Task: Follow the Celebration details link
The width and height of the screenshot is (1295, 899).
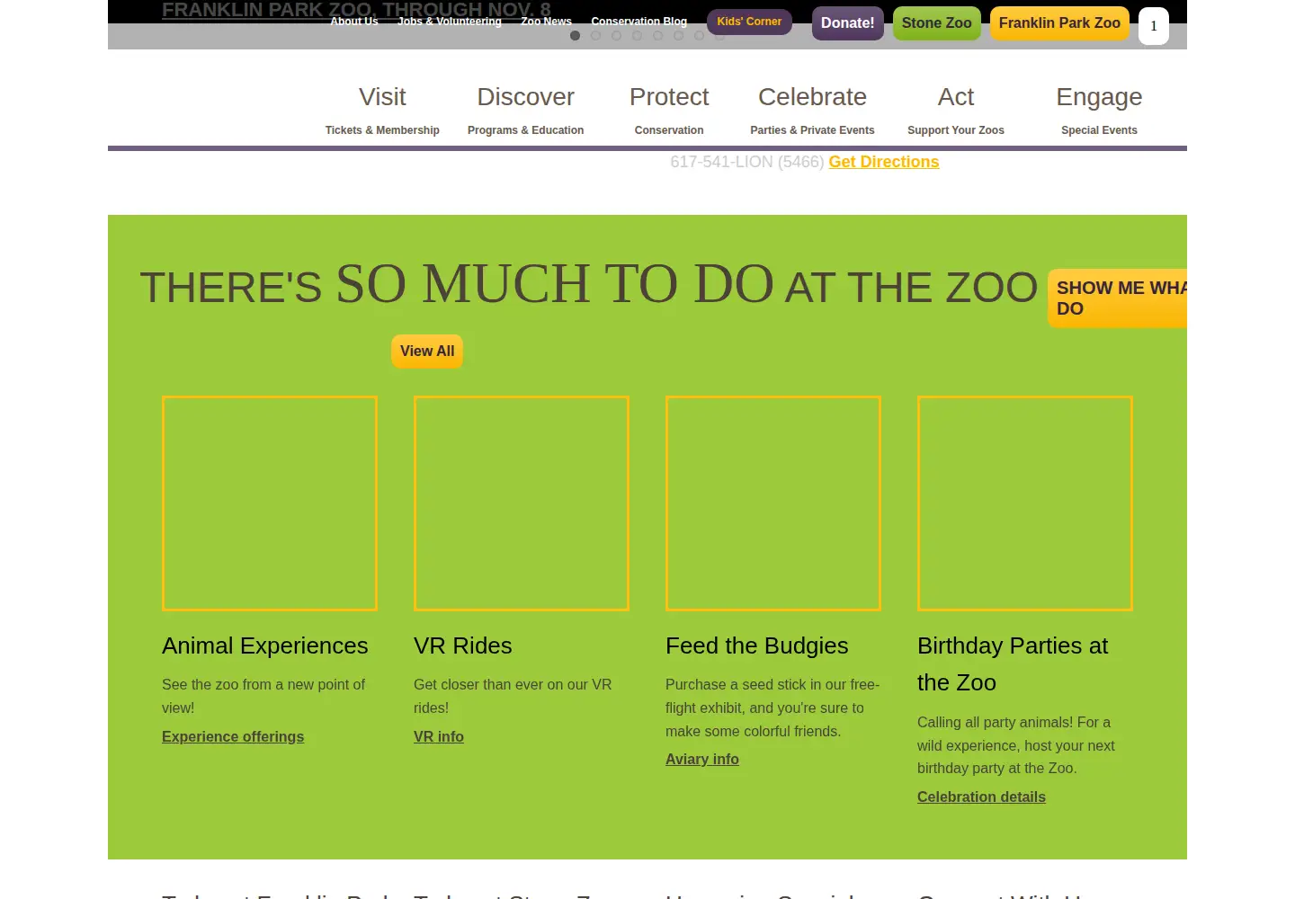Action: 981,797
